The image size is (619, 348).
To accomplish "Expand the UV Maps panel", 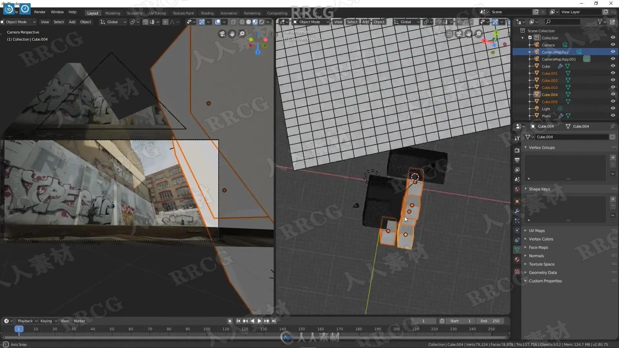I will coord(537,231).
